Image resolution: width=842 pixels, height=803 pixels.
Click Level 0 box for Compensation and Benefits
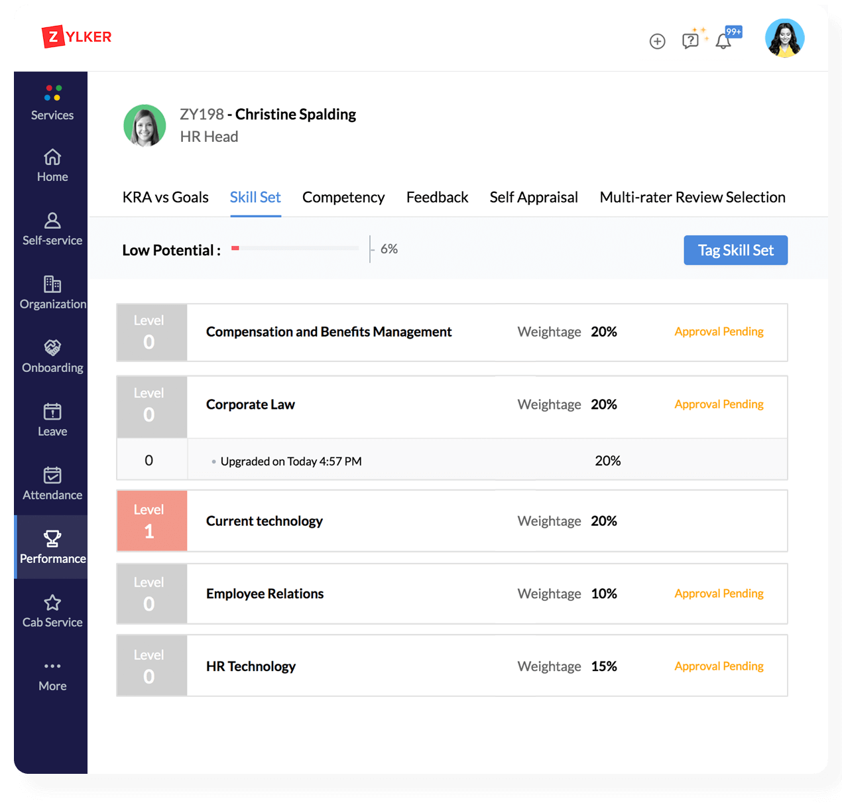tap(152, 332)
